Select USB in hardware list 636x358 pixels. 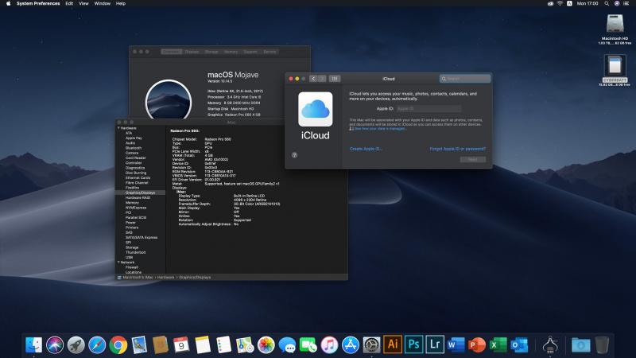click(x=129, y=257)
